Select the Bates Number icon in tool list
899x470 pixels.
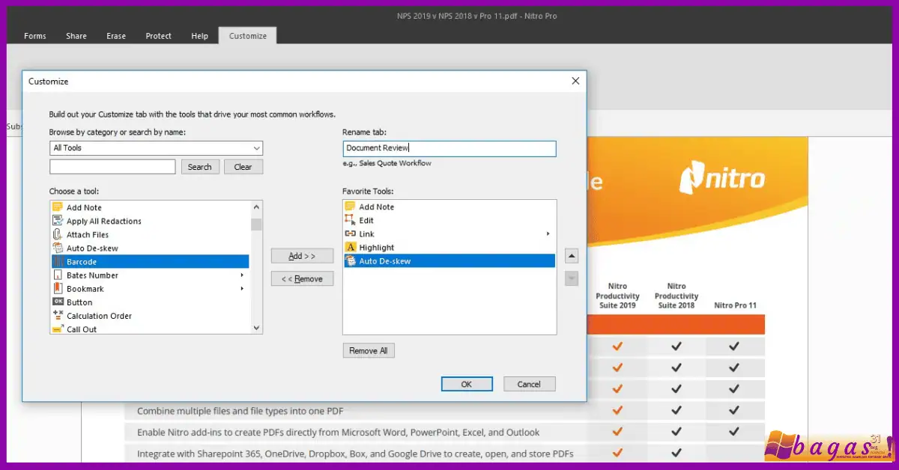coord(58,275)
